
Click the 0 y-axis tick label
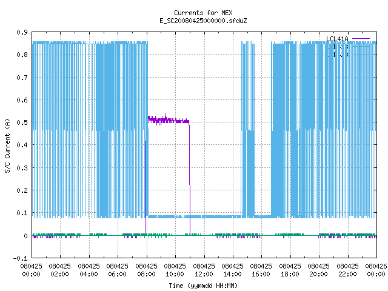coord(25,236)
